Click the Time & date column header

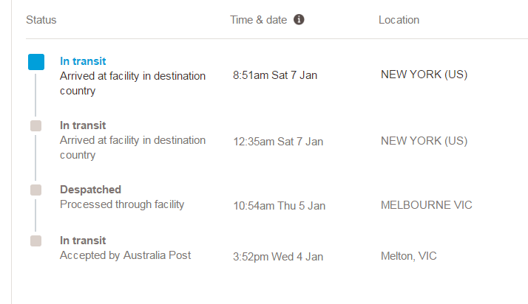click(258, 20)
